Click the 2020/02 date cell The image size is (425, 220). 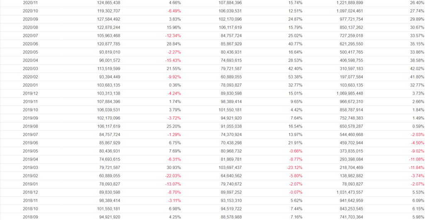31,77
